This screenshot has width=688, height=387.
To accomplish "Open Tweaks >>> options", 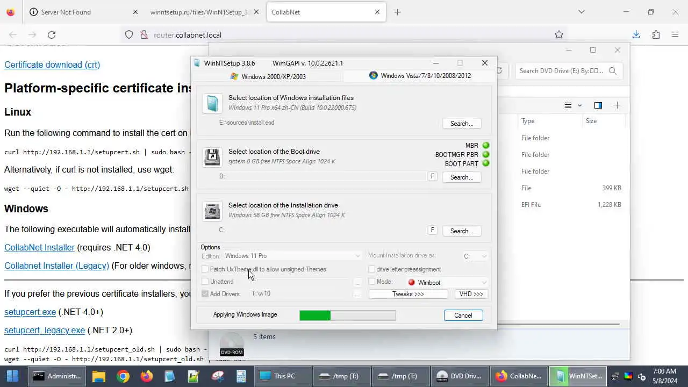I will click(408, 294).
